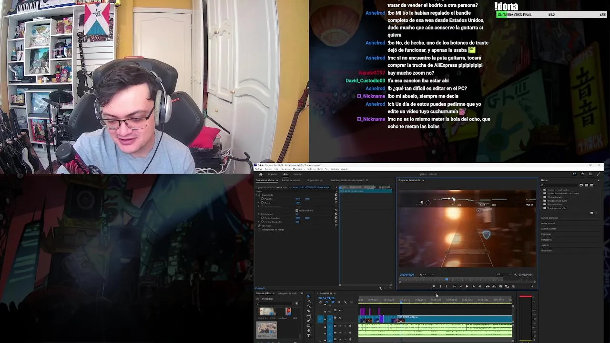Image resolution: width=610 pixels, height=343 pixels.
Task: Expand Movimiento effect properties
Action: pos(256,195)
